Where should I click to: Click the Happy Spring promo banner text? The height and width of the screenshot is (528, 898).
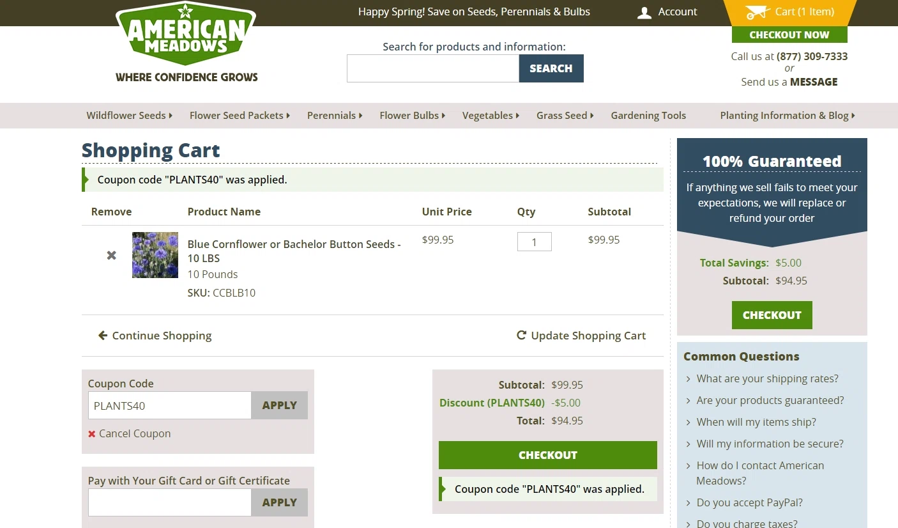[x=474, y=12]
